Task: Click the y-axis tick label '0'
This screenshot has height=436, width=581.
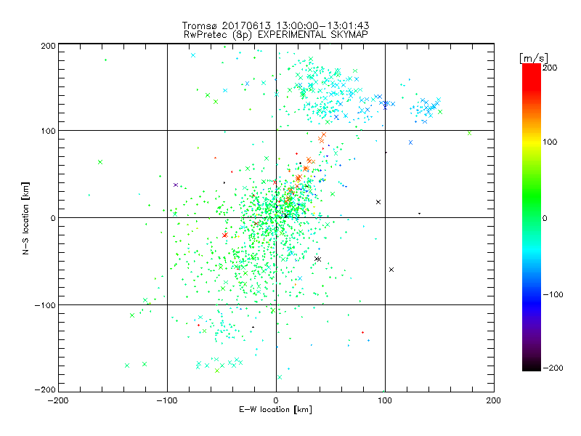Action: pyautogui.click(x=53, y=218)
